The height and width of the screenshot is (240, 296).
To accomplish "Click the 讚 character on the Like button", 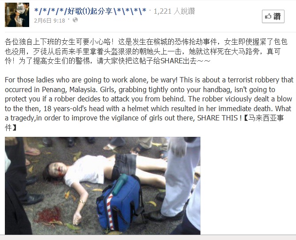I will tap(277, 16).
